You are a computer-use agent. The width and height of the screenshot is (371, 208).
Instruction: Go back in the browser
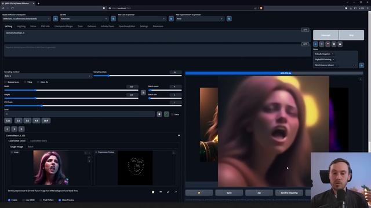point(3,8)
